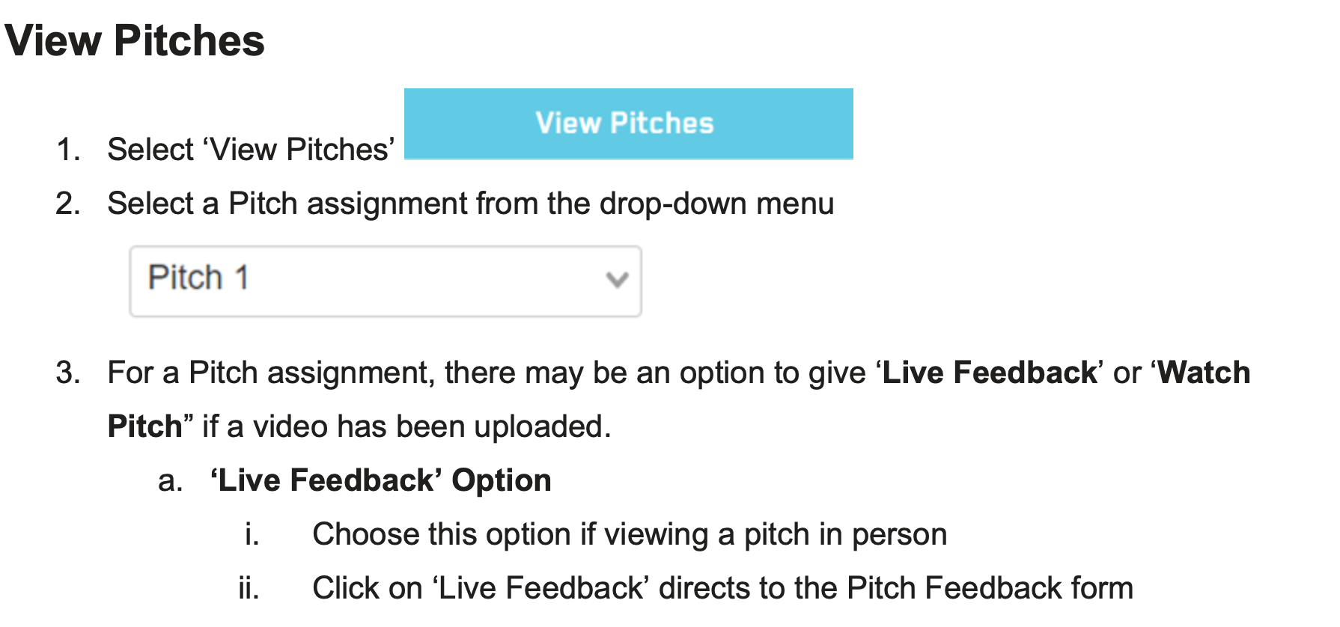The width and height of the screenshot is (1340, 627).
Task: Click the 'ii.' roman numeral marker
Action: (x=249, y=588)
